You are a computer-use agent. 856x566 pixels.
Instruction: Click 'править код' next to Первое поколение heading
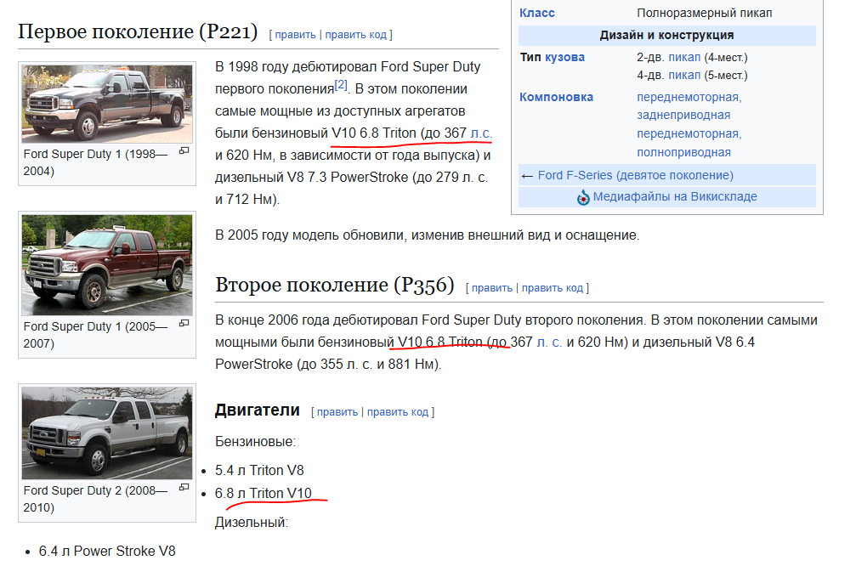click(x=356, y=35)
